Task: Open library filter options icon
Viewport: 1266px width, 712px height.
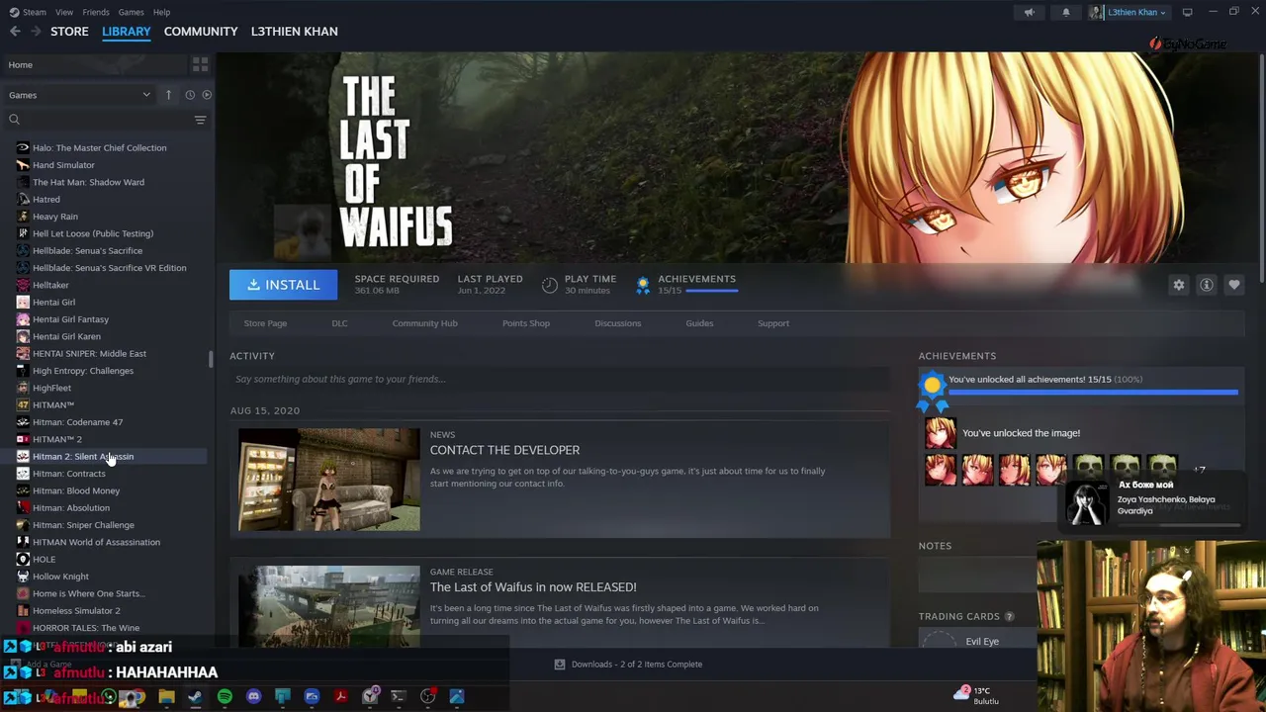Action: [200, 120]
